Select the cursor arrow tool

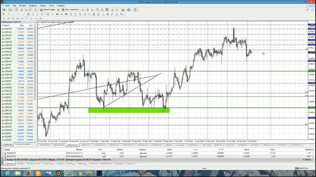click(3, 14)
